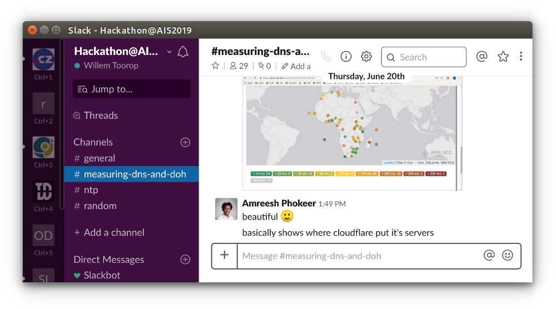Click the 1:49 PM message timestamp

[x=332, y=204]
